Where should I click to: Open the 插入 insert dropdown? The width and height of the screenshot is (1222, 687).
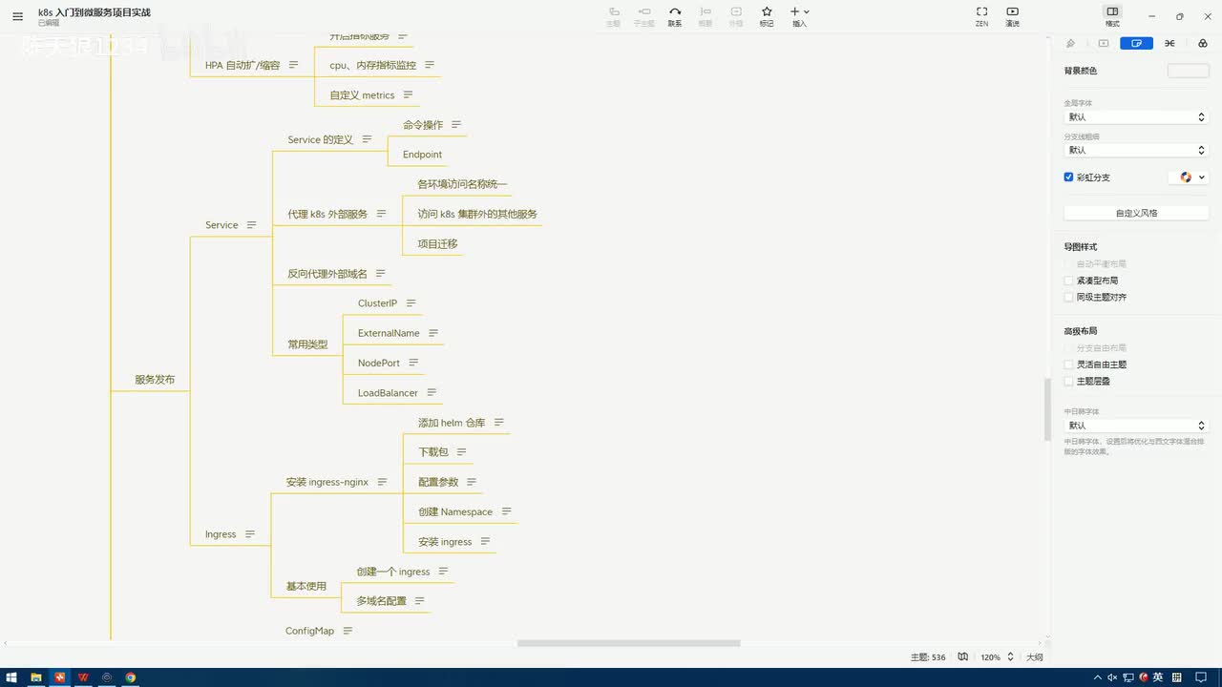click(799, 16)
